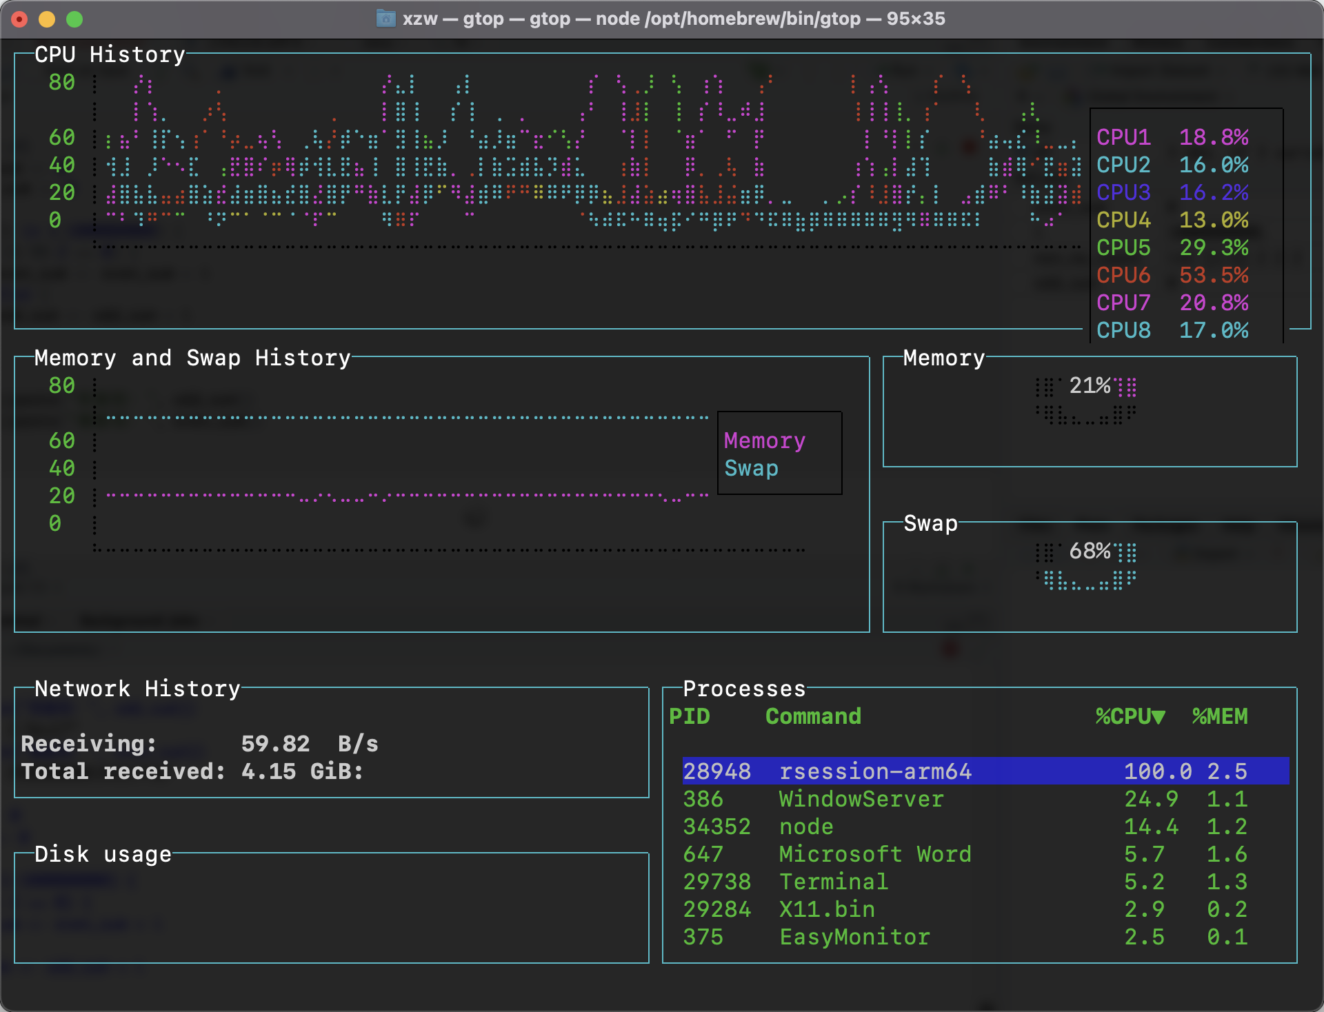Click the folder icon in the title bar
Screen dimensions: 1324x1012
[385, 19]
